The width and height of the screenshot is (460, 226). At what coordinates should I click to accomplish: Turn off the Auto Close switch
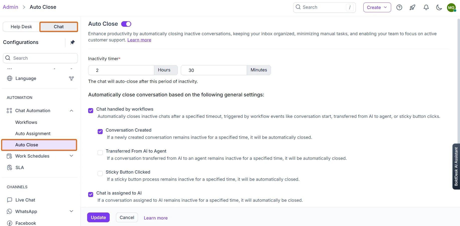click(126, 24)
